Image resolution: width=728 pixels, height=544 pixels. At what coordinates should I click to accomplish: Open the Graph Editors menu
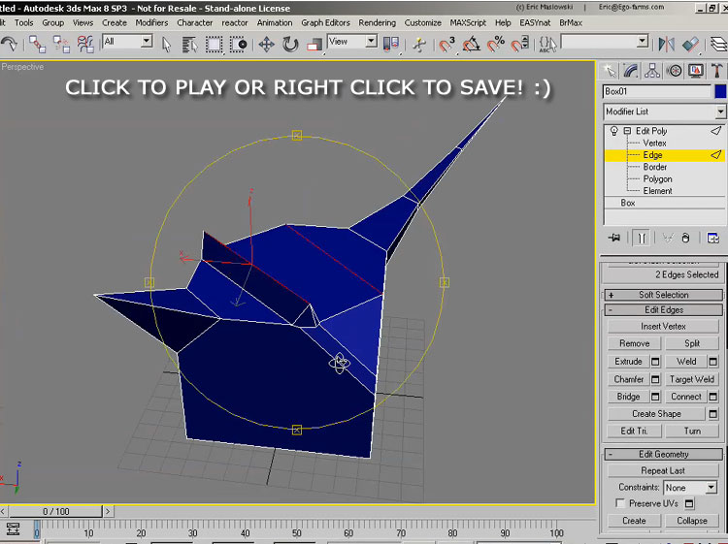tap(324, 22)
